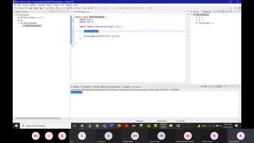The height and width of the screenshot is (143, 254).
Task: Open Adobe Acrobat from the taskbar
Action: (x=127, y=126)
